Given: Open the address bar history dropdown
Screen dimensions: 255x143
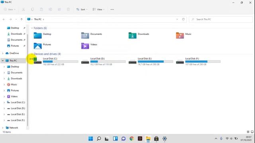Looking at the screenshot, I should pos(177,19).
